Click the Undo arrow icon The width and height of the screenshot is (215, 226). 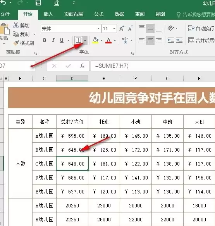coord(3,2)
